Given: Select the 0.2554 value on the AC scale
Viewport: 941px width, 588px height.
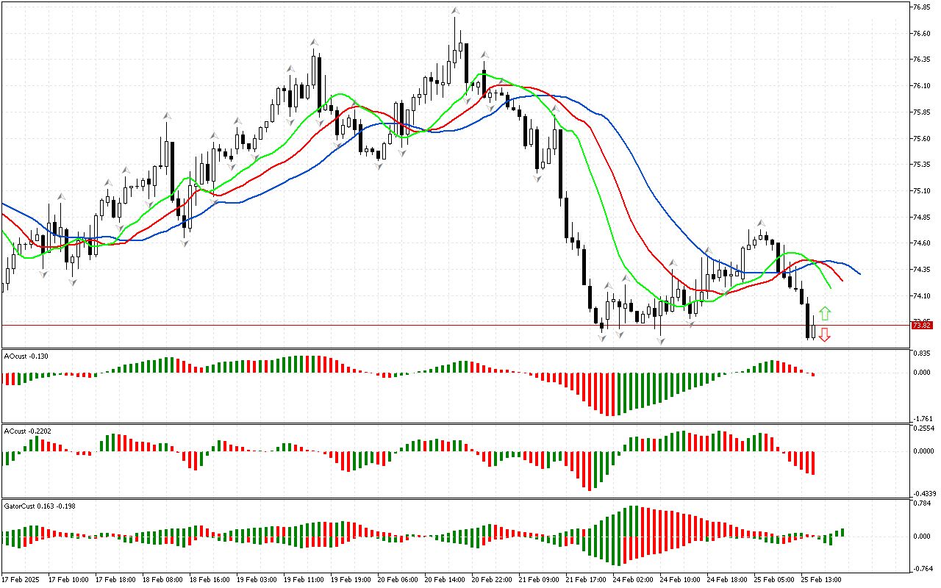Looking at the screenshot, I should pyautogui.click(x=923, y=429).
